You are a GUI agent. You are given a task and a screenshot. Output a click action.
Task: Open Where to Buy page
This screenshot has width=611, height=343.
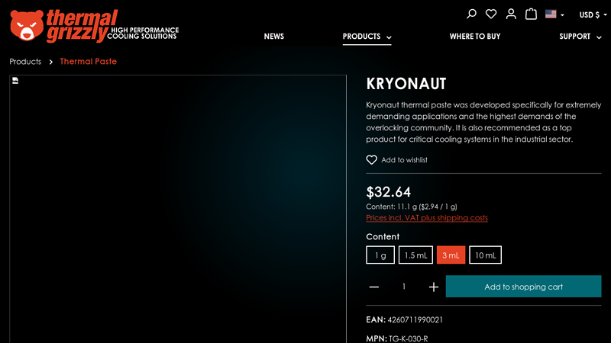[x=474, y=37]
